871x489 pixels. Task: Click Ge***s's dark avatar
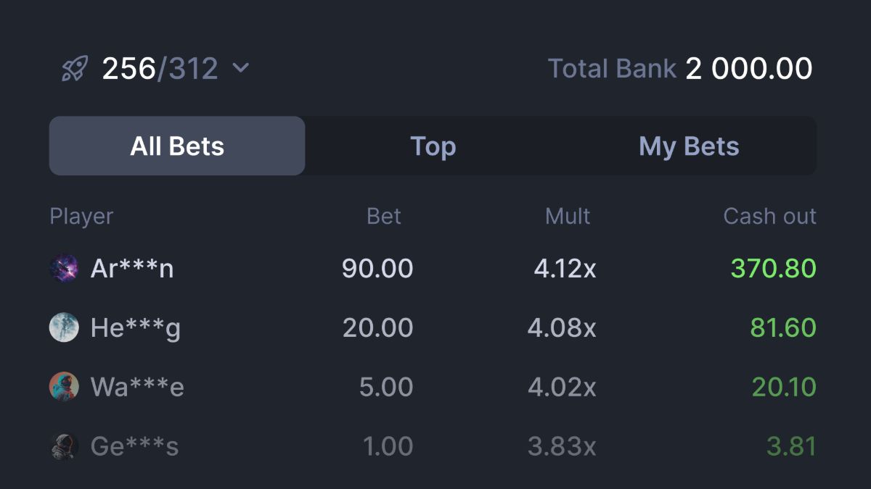64,446
